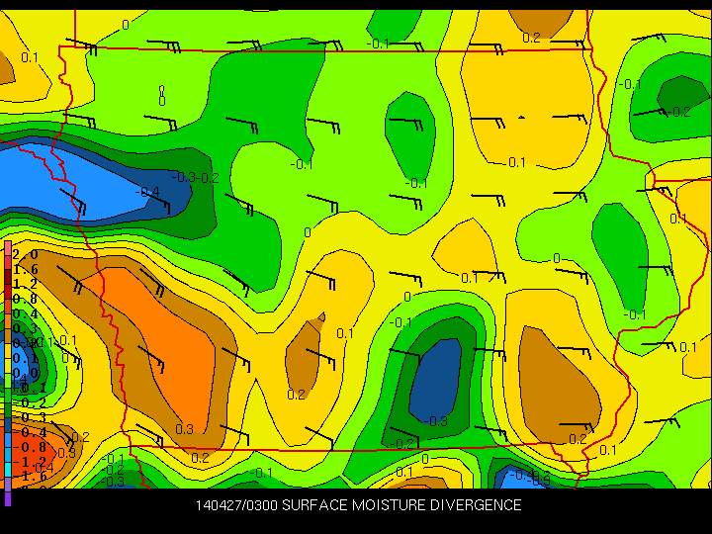Click the legend label '1.6'
The height and width of the screenshot is (534, 712).
click(25, 270)
